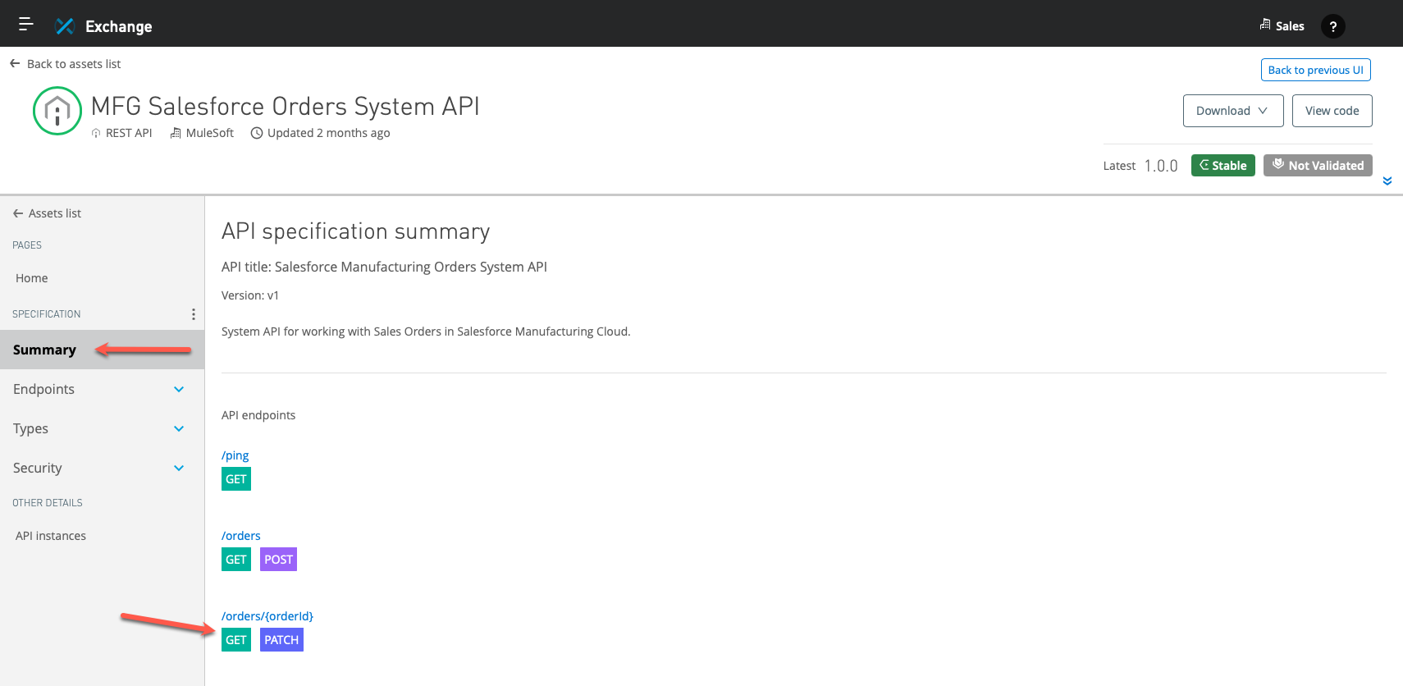Click the Latest version label
Image resolution: width=1403 pixels, height=686 pixels.
[x=1119, y=166]
